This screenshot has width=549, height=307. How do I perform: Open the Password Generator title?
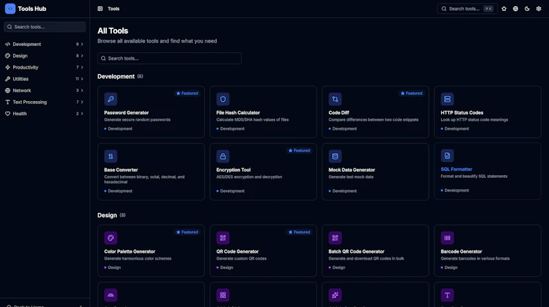pyautogui.click(x=126, y=113)
